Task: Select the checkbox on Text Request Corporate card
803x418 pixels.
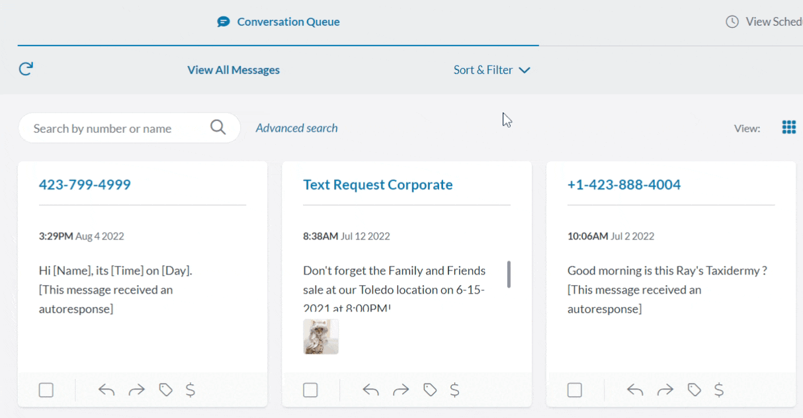Action: click(310, 390)
